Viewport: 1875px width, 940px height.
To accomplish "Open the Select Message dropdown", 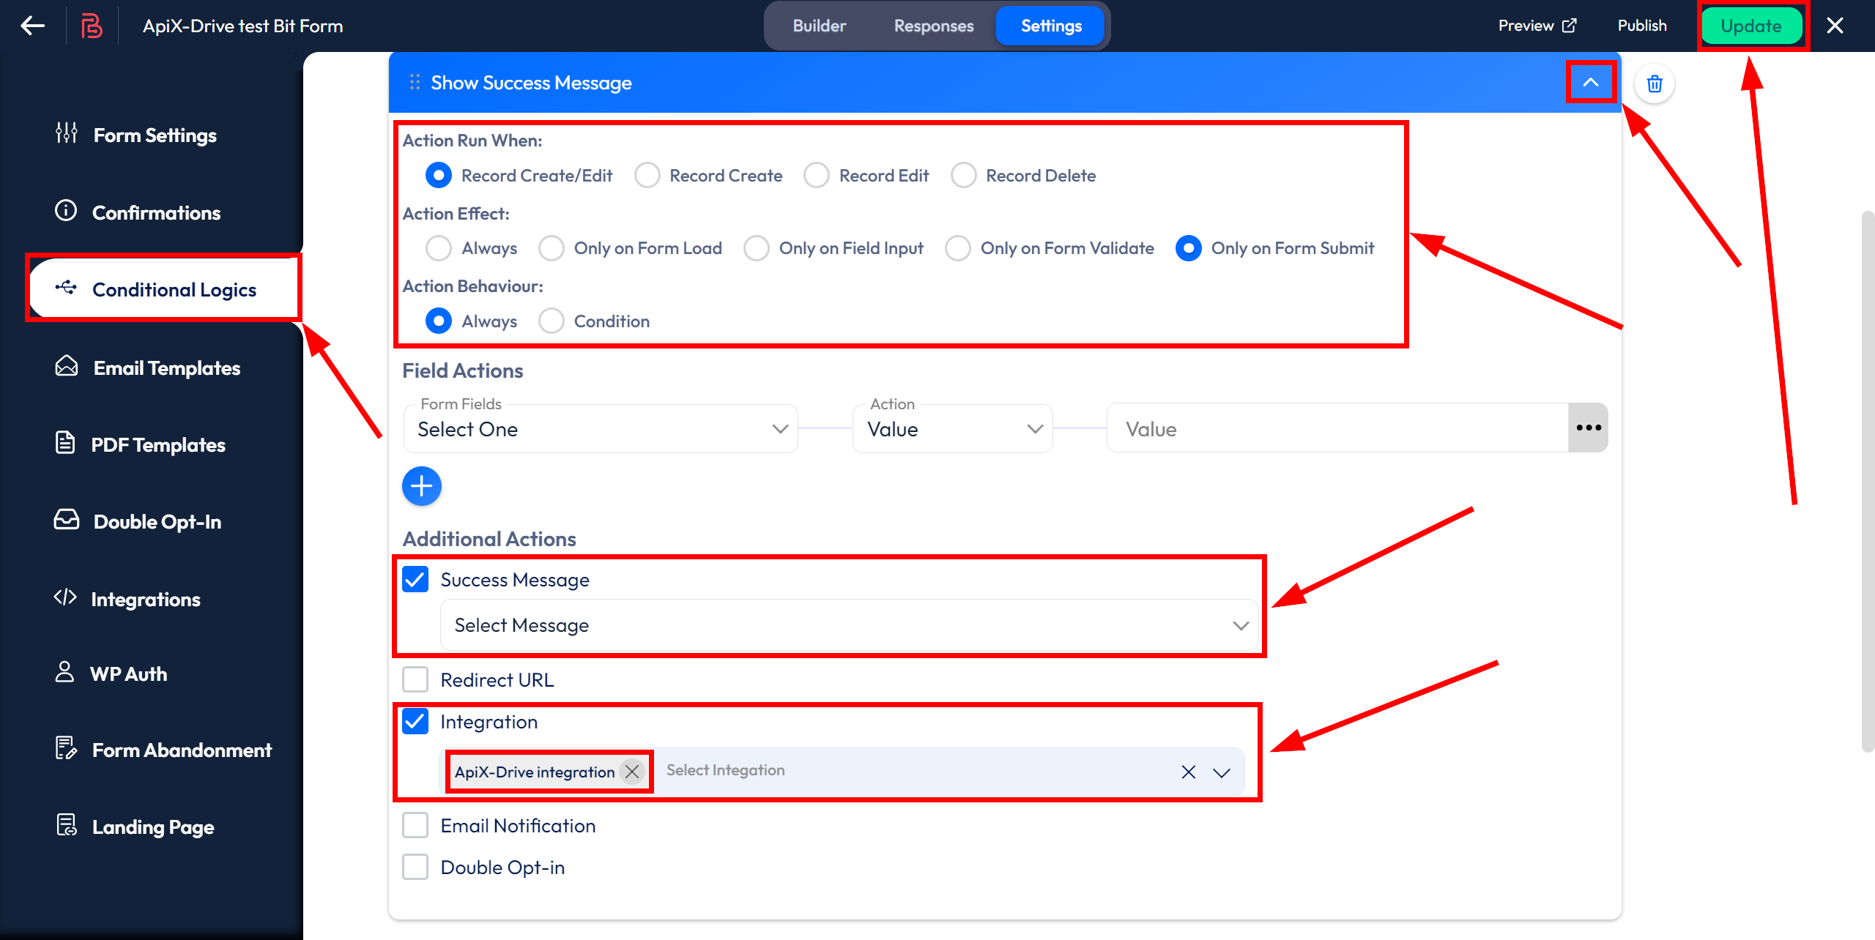I will click(x=849, y=625).
